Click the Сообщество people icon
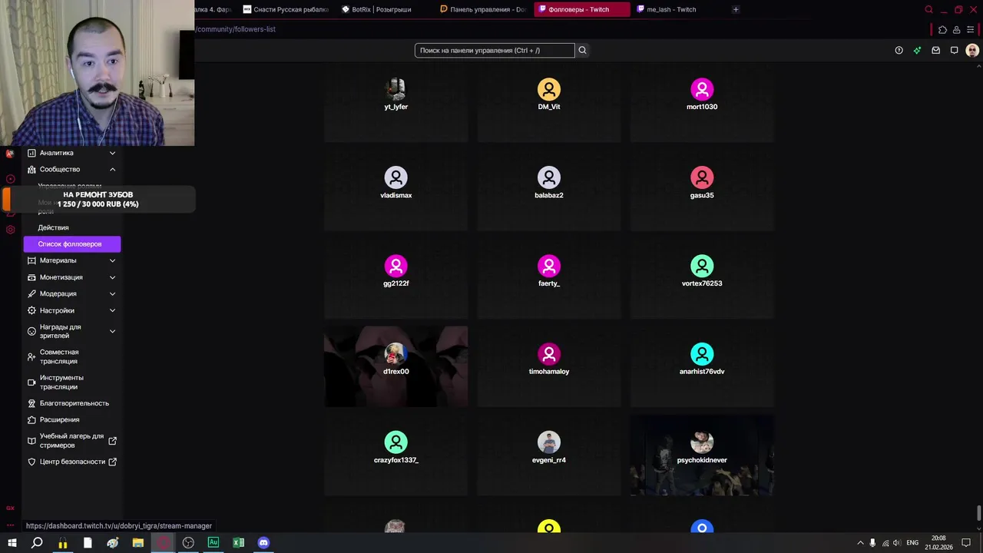 31,169
